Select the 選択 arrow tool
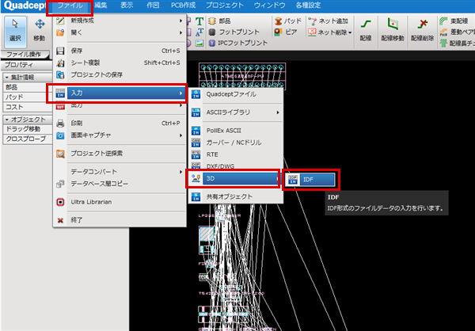Viewport: 475px width, 331px height. click(x=15, y=32)
